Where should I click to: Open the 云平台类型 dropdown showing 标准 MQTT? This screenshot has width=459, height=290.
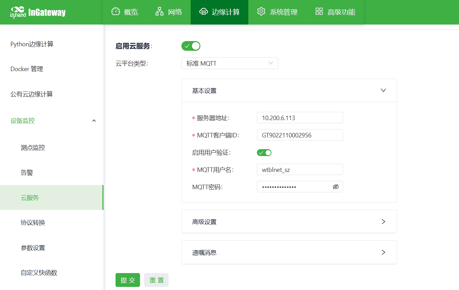click(x=230, y=63)
